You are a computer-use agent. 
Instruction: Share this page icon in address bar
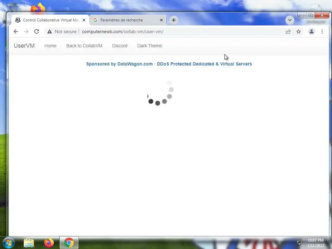click(x=288, y=31)
